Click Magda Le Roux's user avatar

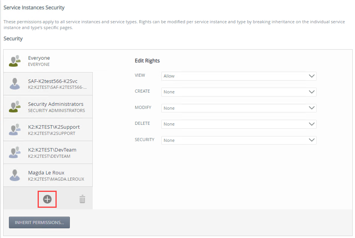pos(15,175)
